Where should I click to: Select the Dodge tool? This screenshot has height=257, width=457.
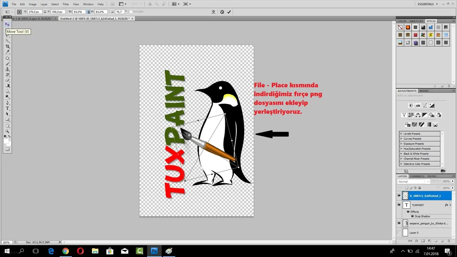7,97
